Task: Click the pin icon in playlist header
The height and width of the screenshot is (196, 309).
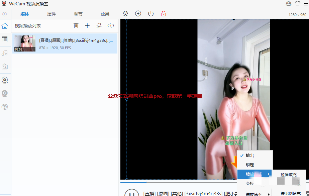Action: click(99, 26)
